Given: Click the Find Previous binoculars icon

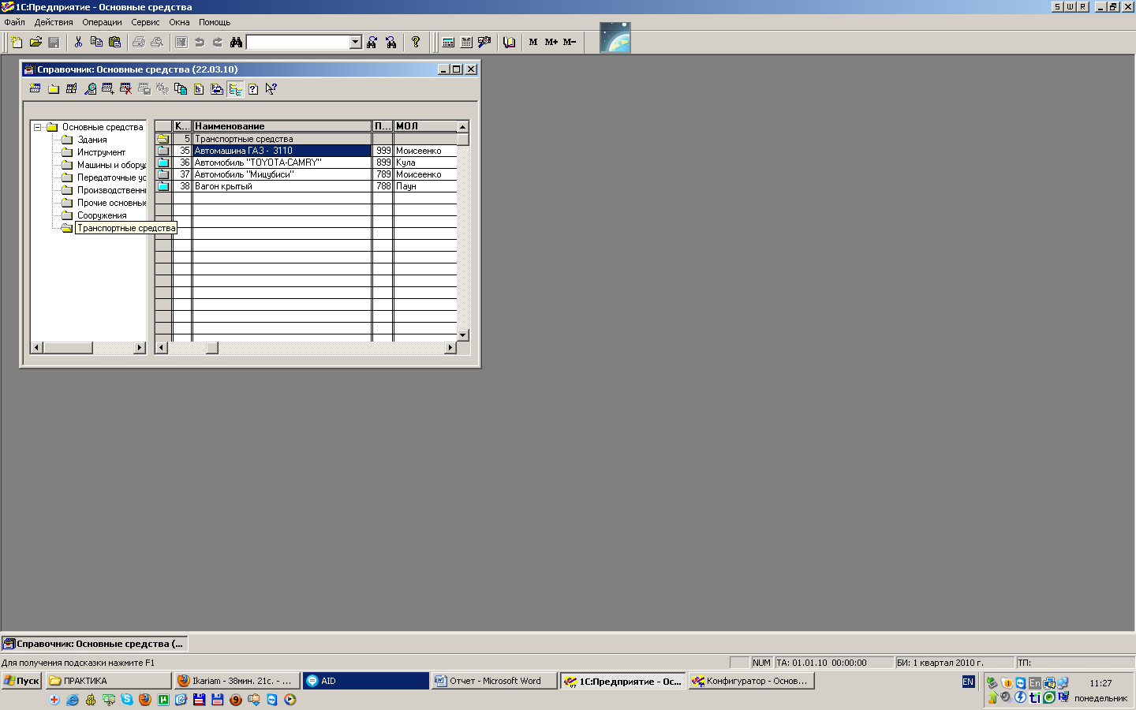Looking at the screenshot, I should (x=391, y=42).
